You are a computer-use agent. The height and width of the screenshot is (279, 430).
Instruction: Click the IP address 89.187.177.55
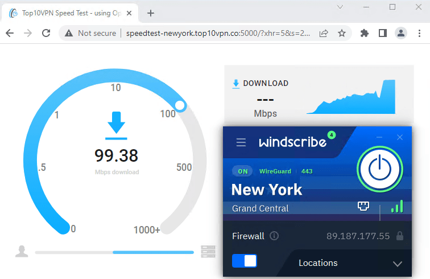point(358,236)
